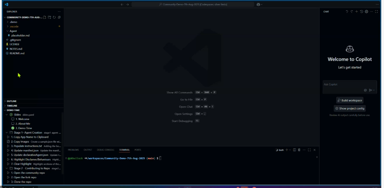Screen dimensions: 384x188
Task: Expand the .demo folder
Action: 7,22
